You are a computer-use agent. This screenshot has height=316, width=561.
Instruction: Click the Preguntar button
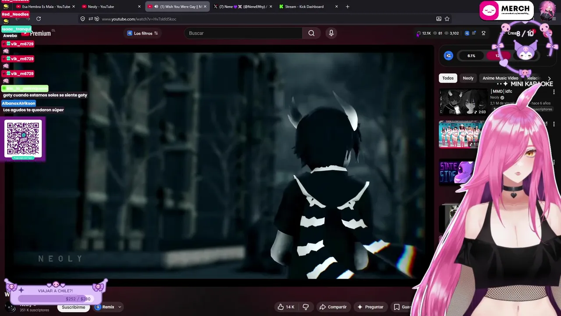370,307
